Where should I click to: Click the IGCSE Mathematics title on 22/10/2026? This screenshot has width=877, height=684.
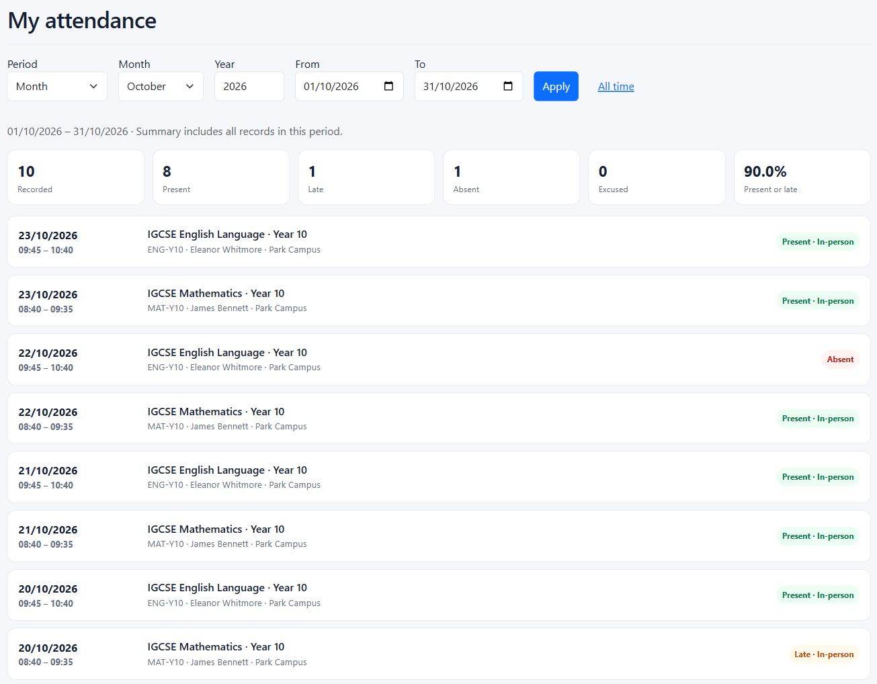point(216,412)
